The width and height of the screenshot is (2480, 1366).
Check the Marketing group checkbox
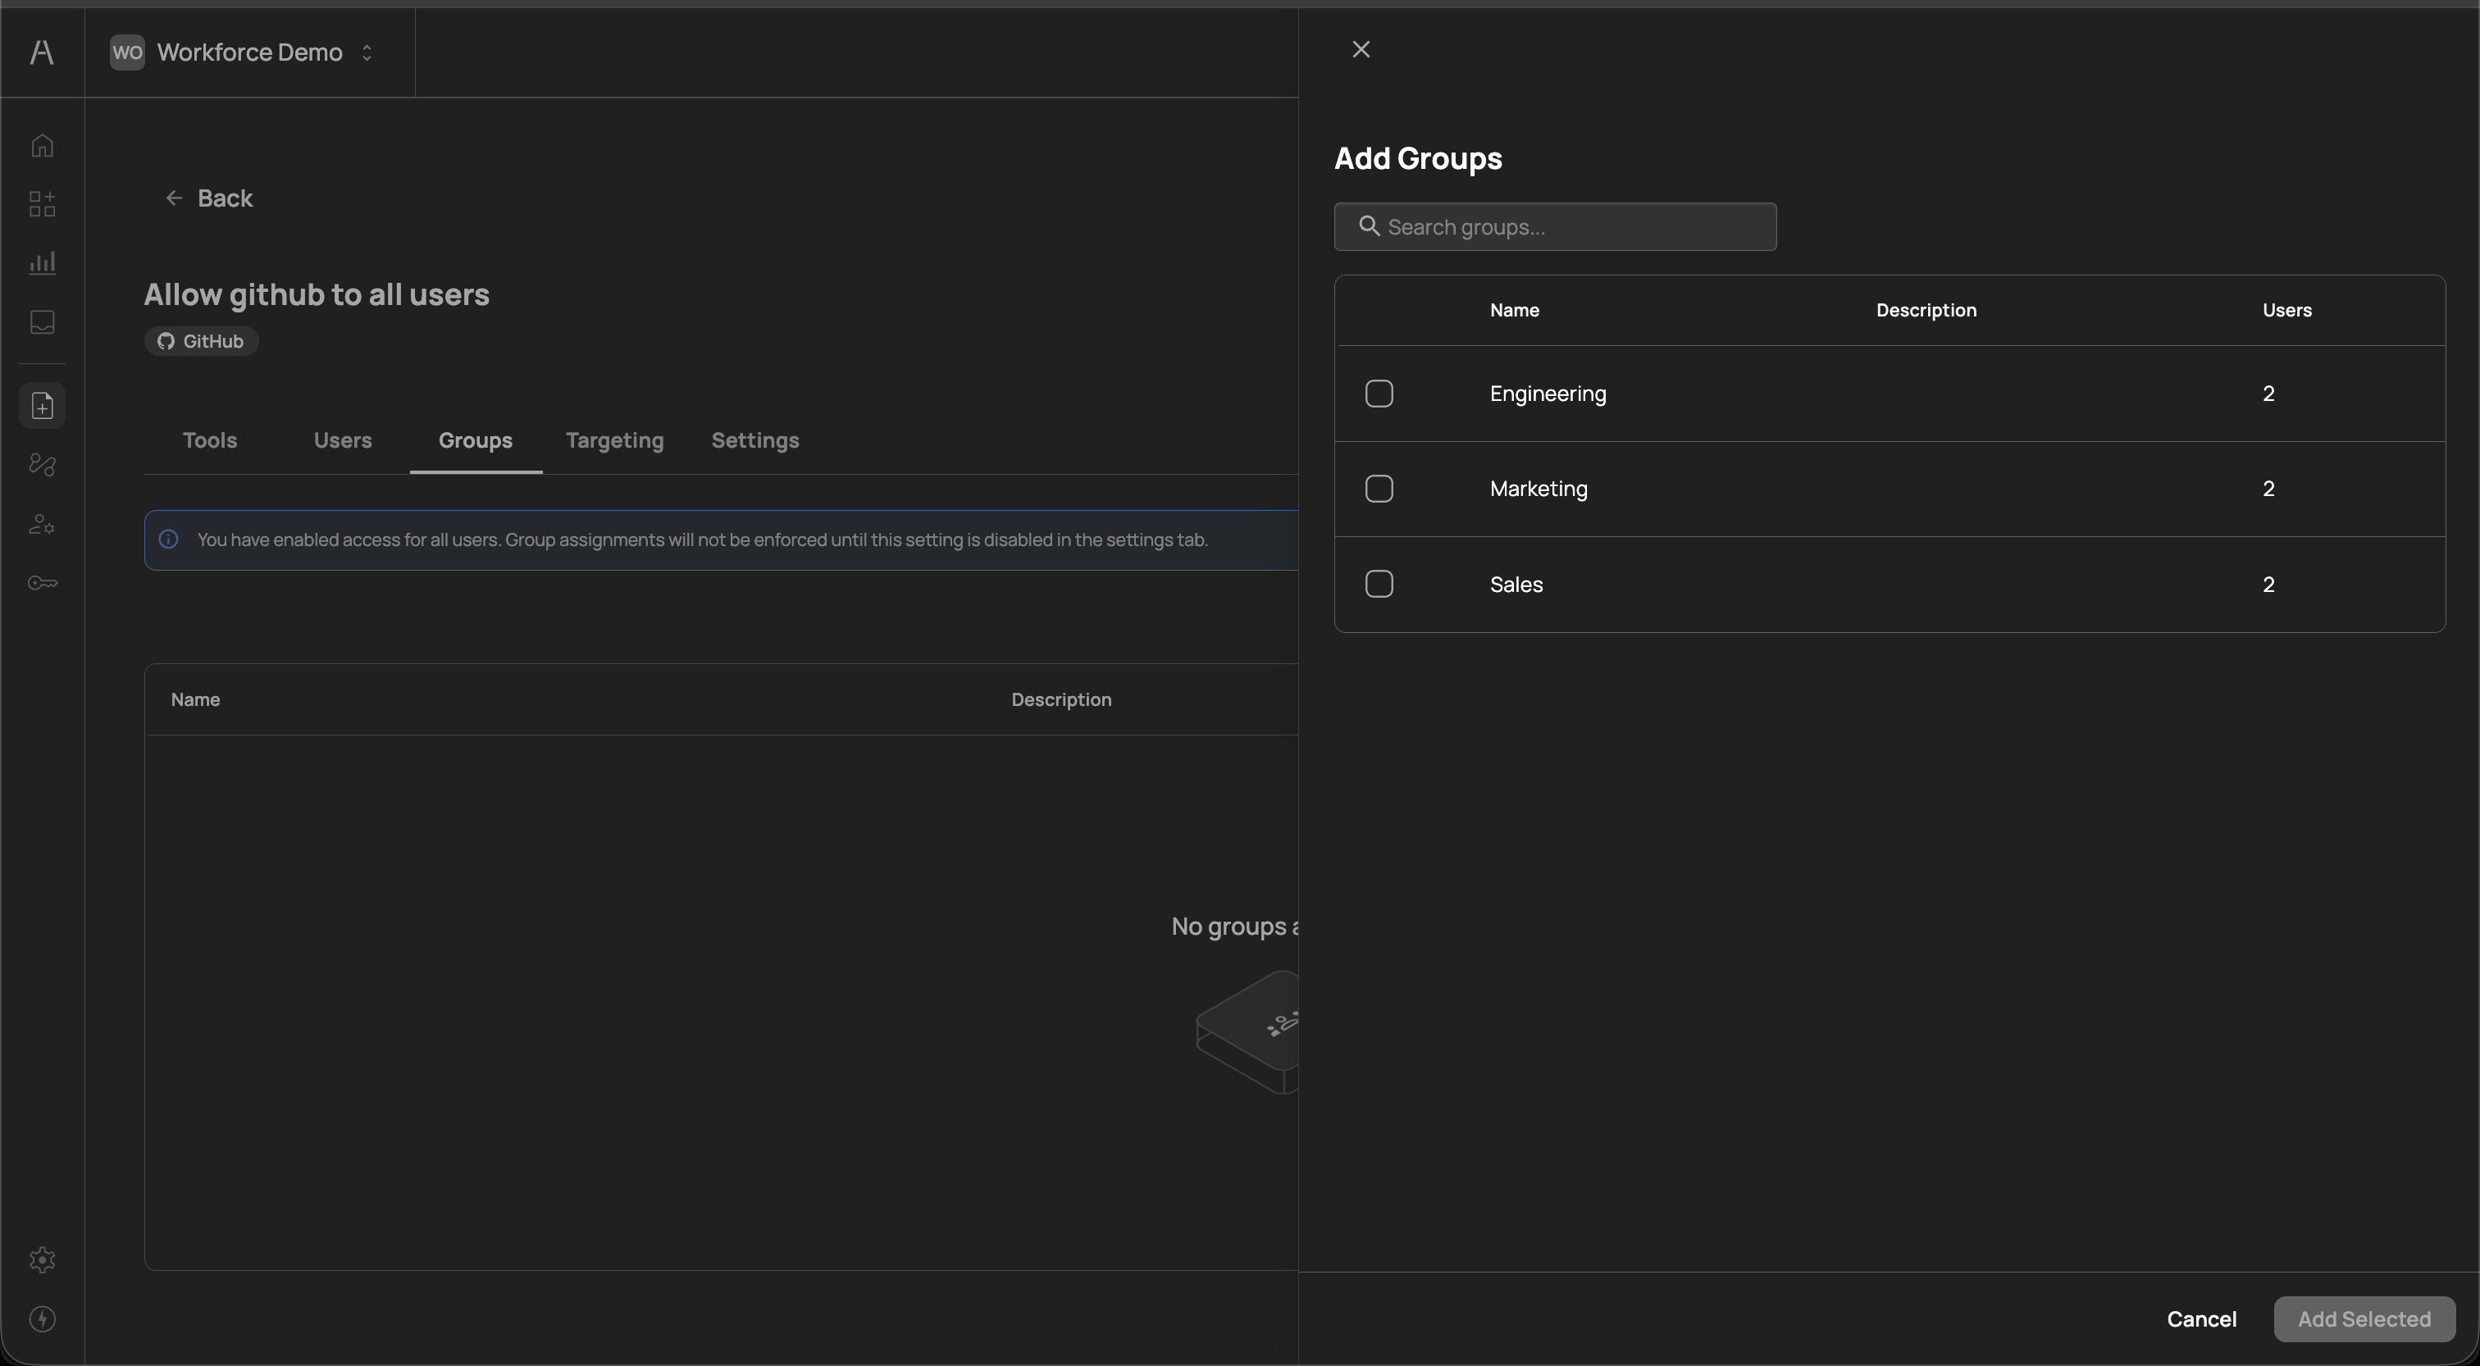pos(1379,489)
